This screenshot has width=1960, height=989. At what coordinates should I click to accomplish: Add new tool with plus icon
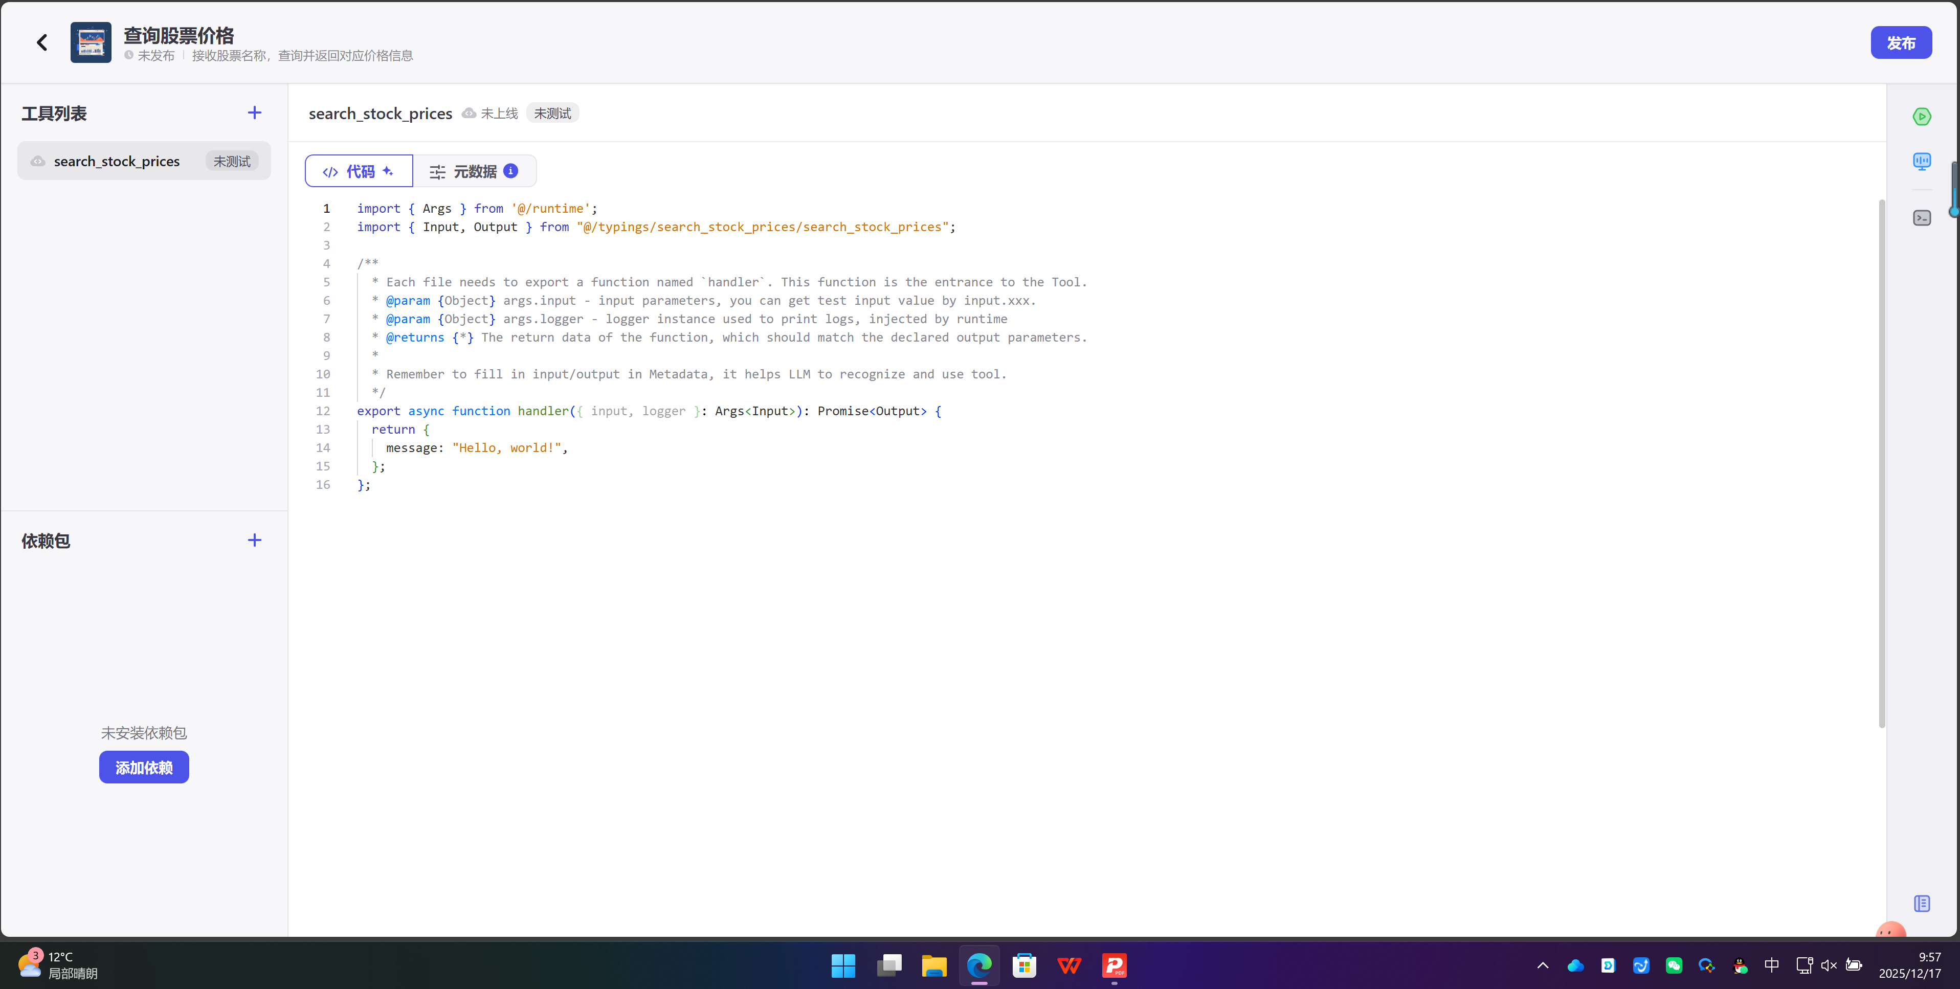(254, 113)
